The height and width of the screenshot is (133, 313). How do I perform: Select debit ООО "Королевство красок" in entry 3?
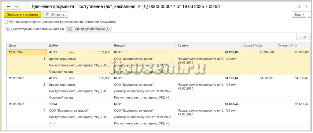click(x=69, y=110)
